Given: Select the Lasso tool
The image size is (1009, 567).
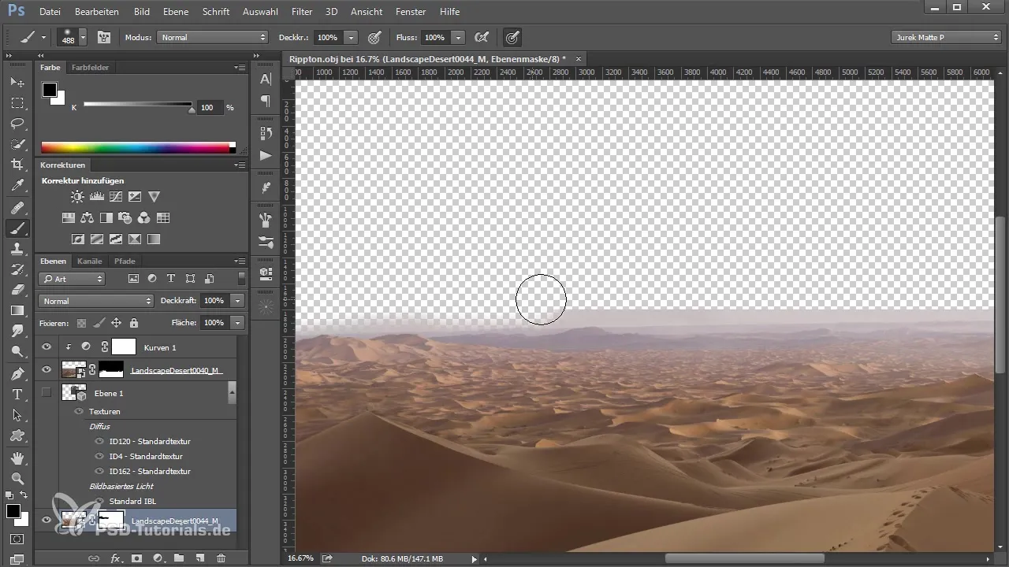Looking at the screenshot, I should click(x=17, y=124).
